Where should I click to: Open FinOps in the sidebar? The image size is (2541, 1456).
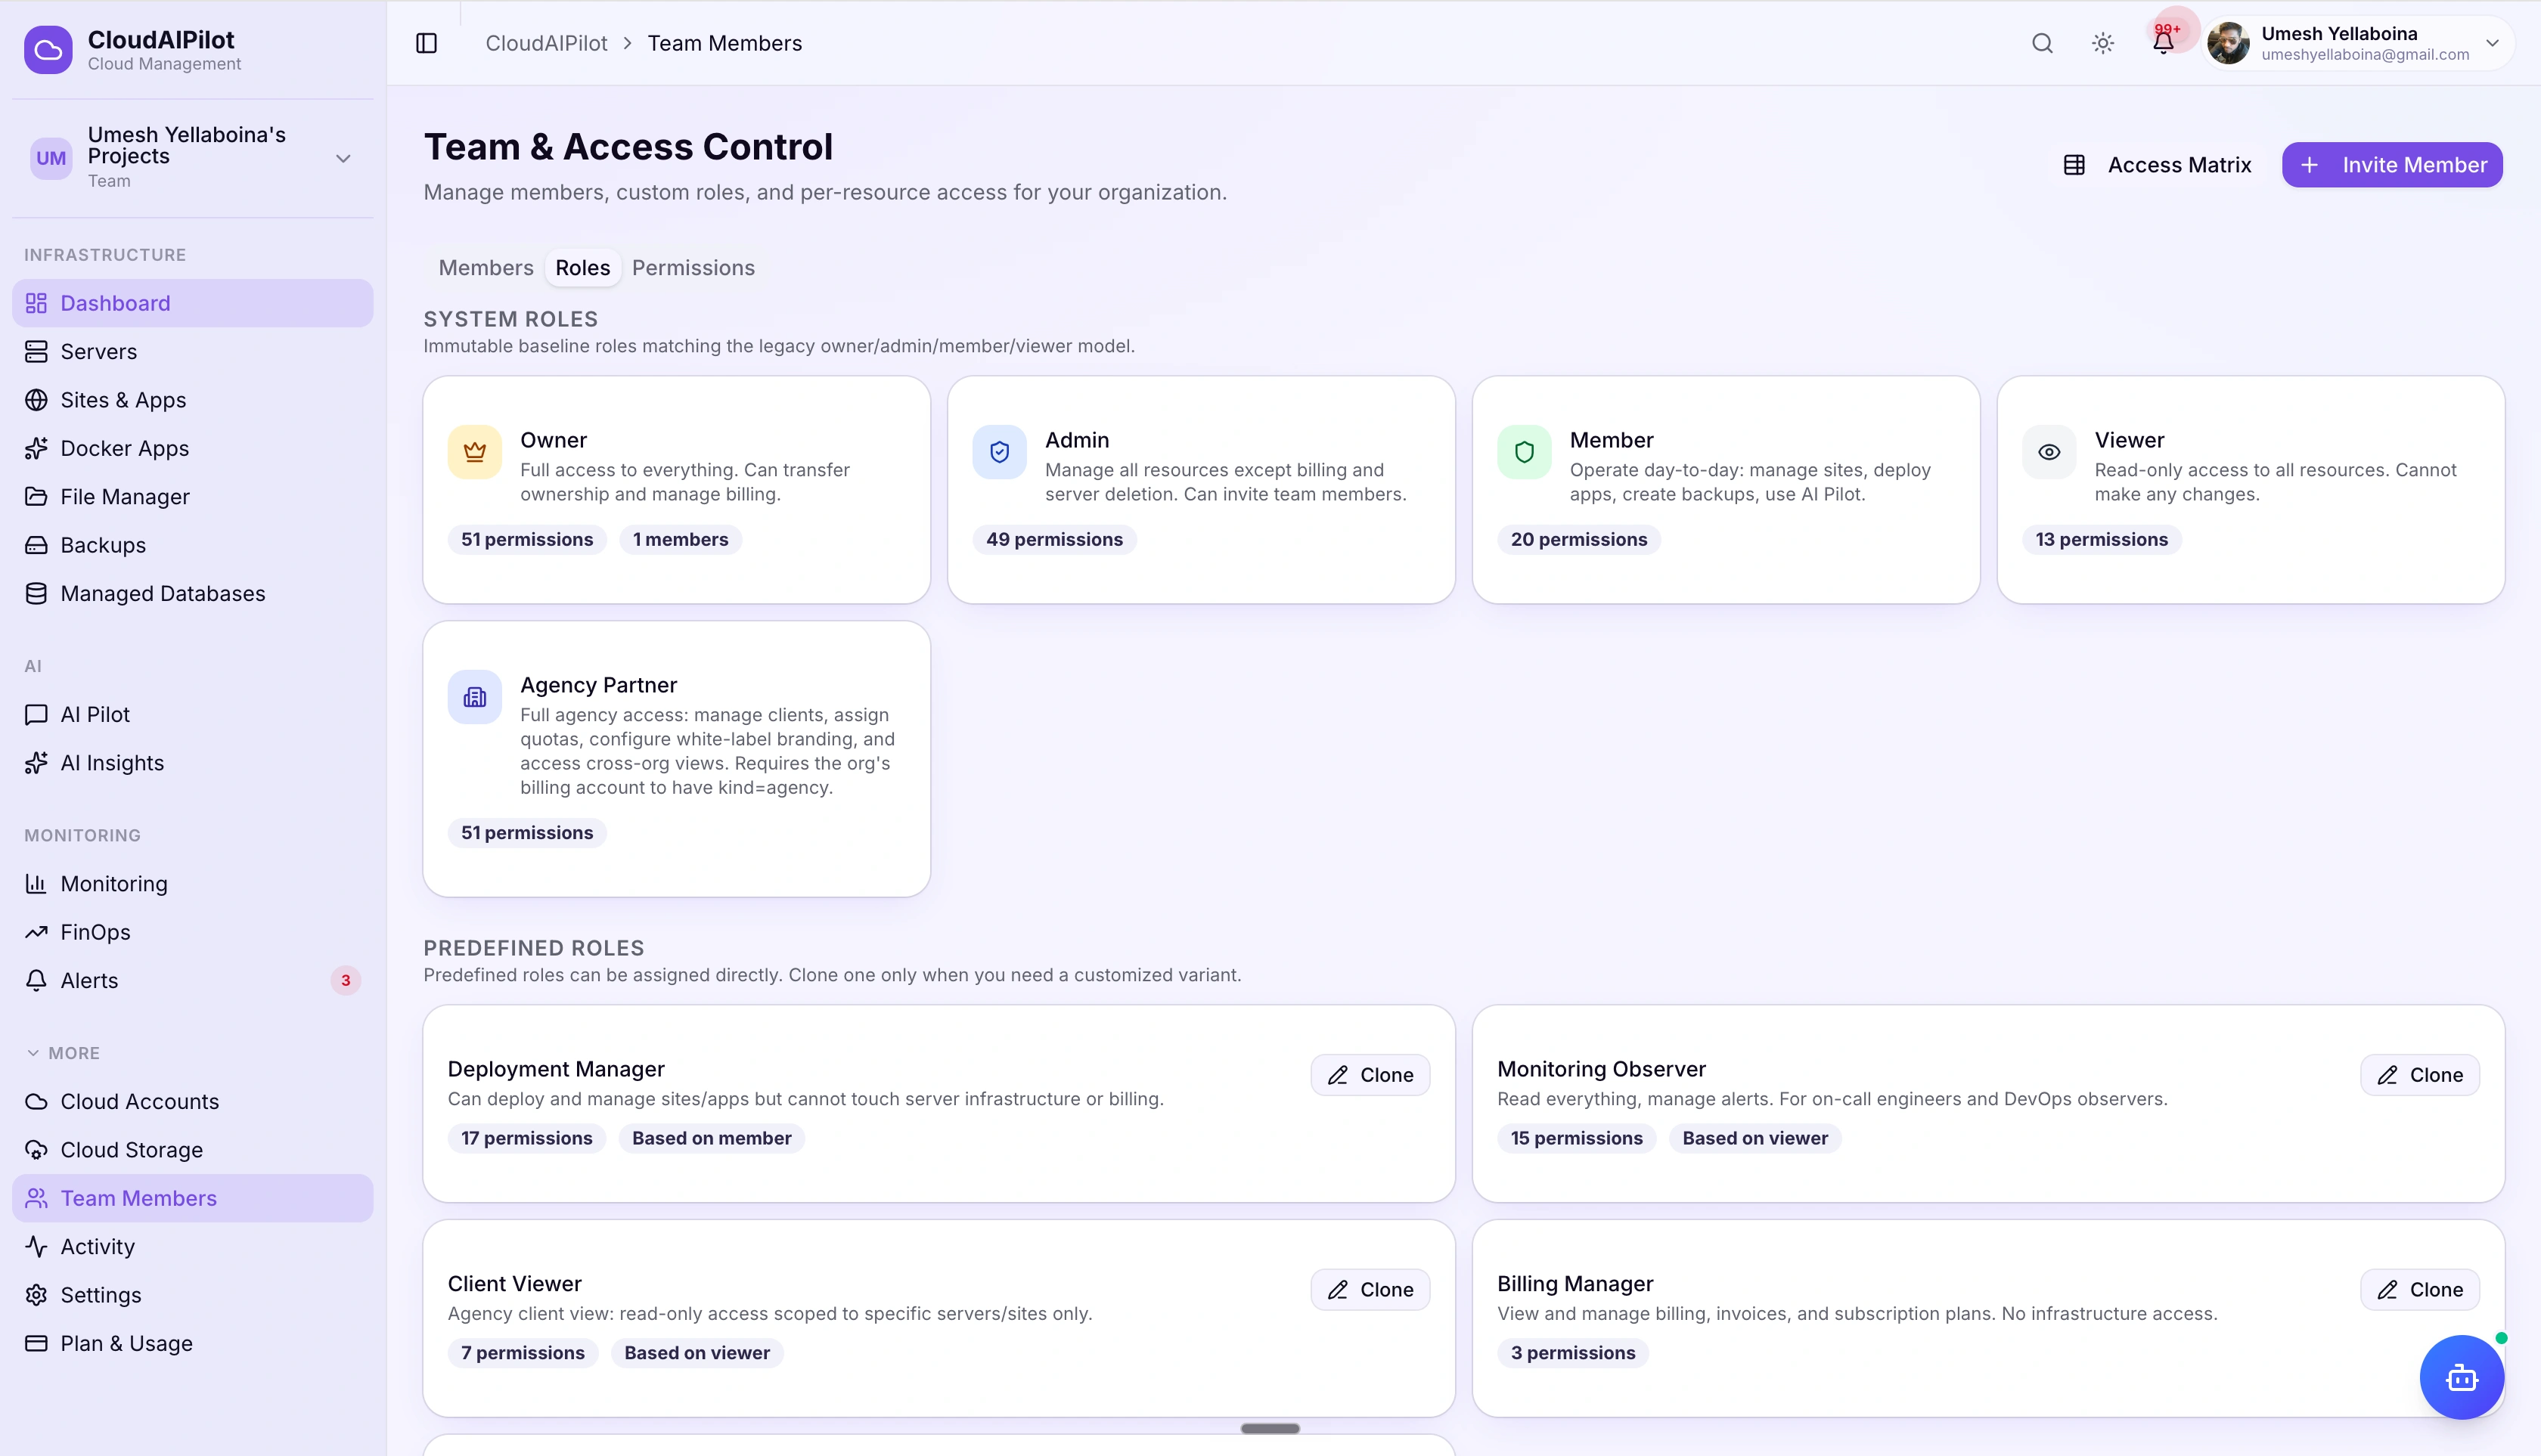point(192,932)
